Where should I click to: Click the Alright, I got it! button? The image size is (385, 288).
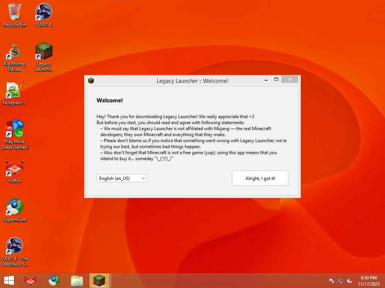point(260,178)
